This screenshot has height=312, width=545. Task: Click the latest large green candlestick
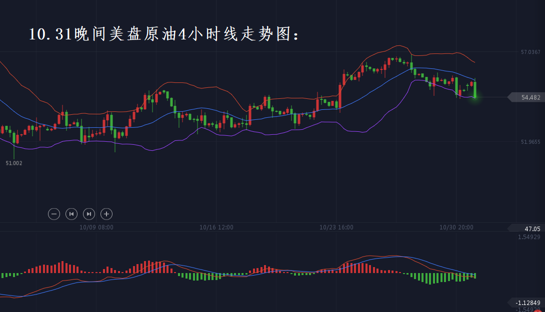click(474, 89)
